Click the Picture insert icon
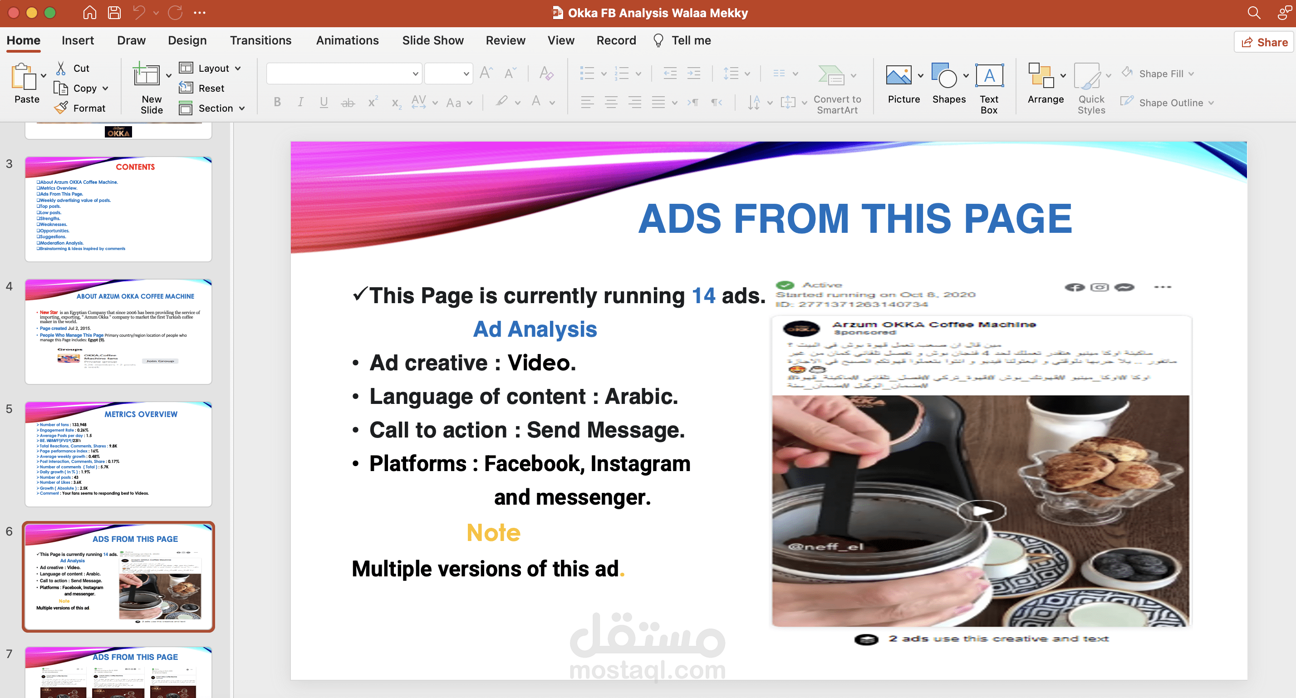This screenshot has width=1296, height=698. pyautogui.click(x=898, y=76)
